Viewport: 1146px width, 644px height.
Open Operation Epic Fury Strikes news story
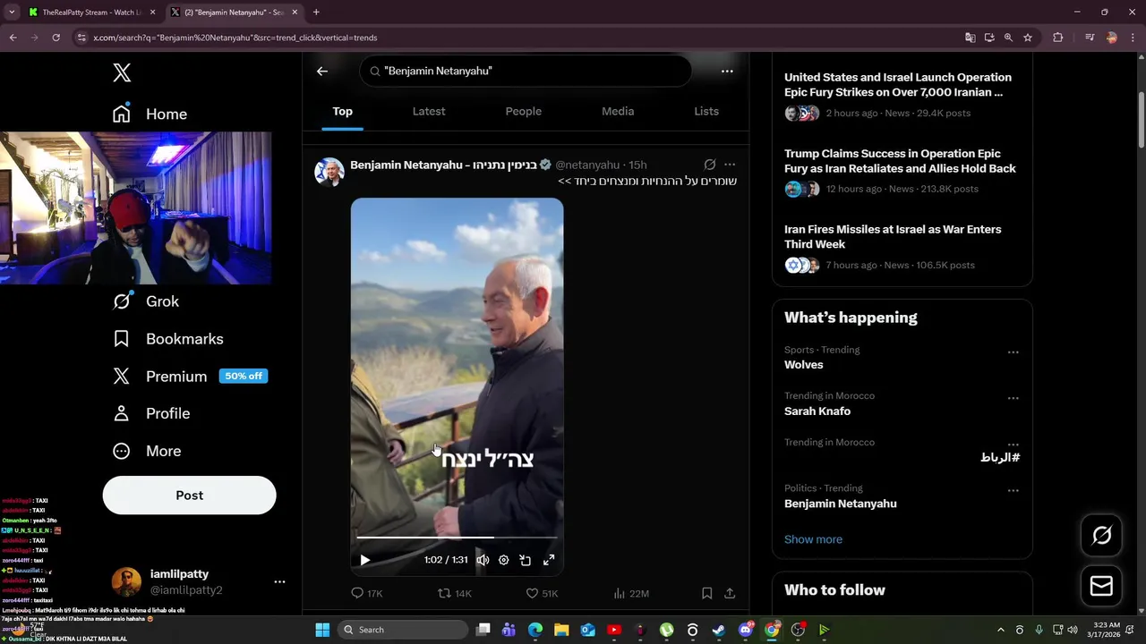898,85
